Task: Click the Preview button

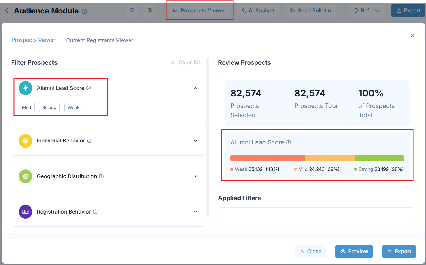Action: [x=354, y=252]
